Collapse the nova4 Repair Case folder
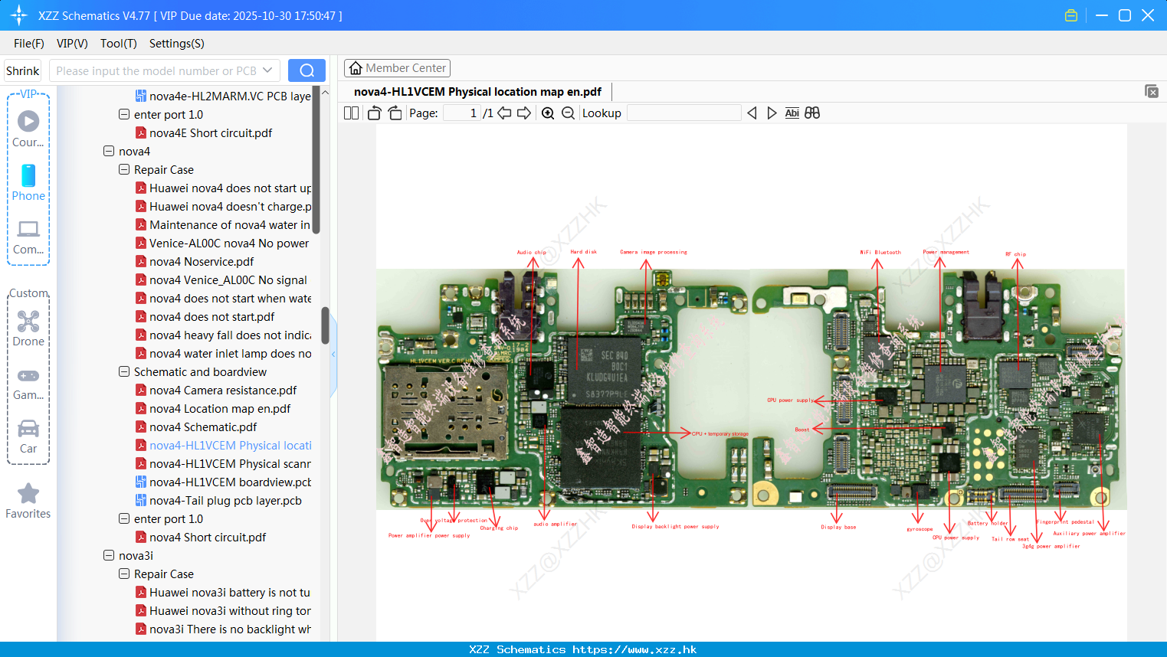1167x657 pixels. point(124,170)
